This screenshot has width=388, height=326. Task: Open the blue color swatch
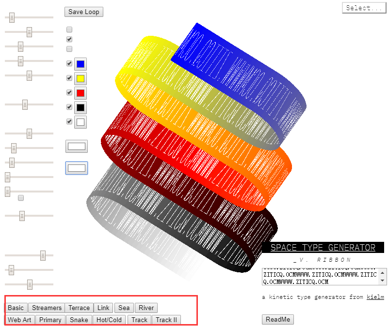tap(81, 64)
